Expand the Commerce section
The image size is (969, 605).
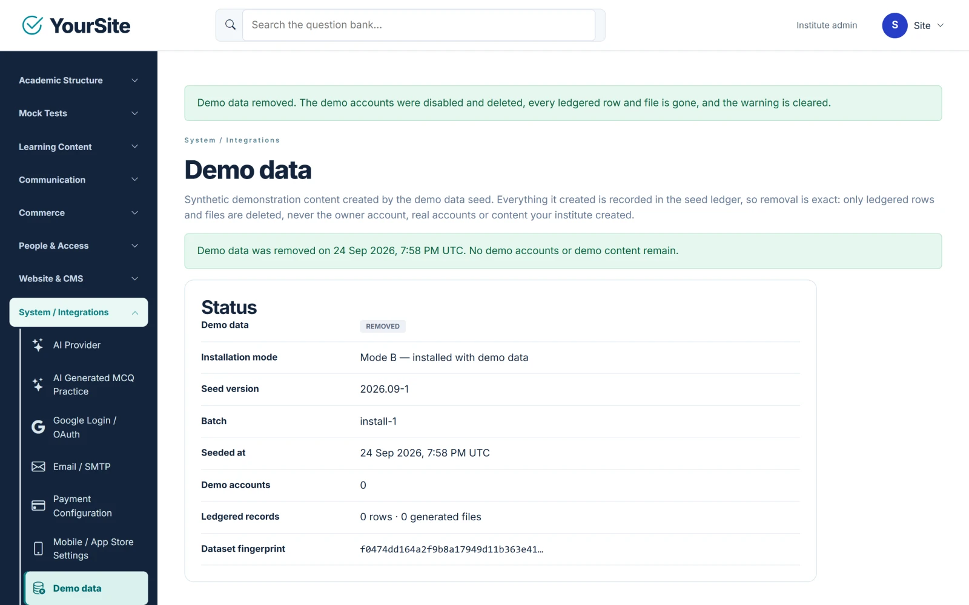79,212
